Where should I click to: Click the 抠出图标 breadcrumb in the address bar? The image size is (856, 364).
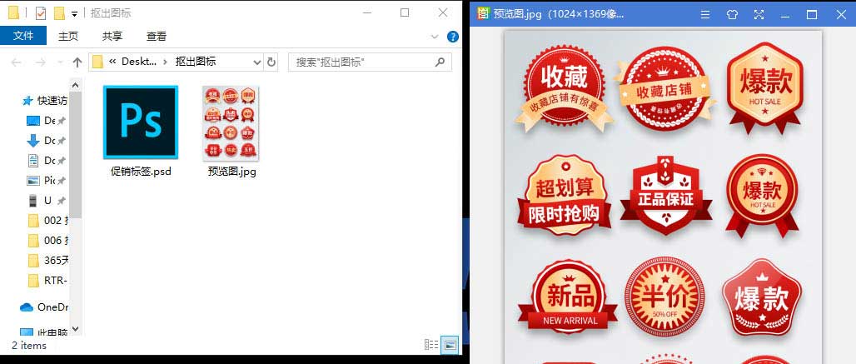click(196, 62)
